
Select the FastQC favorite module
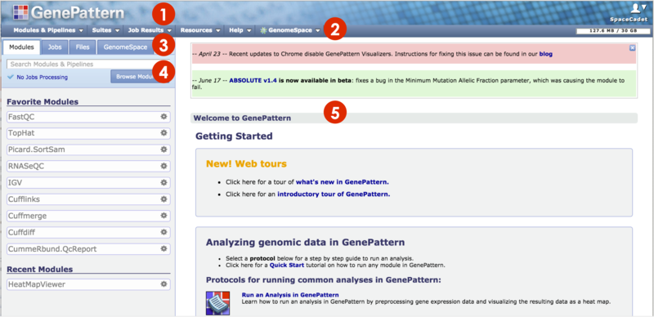point(88,117)
